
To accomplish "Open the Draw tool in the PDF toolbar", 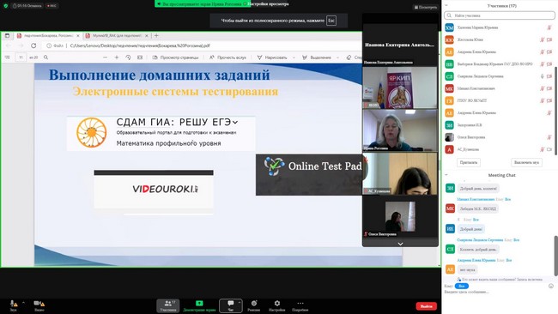I will [272, 57].
